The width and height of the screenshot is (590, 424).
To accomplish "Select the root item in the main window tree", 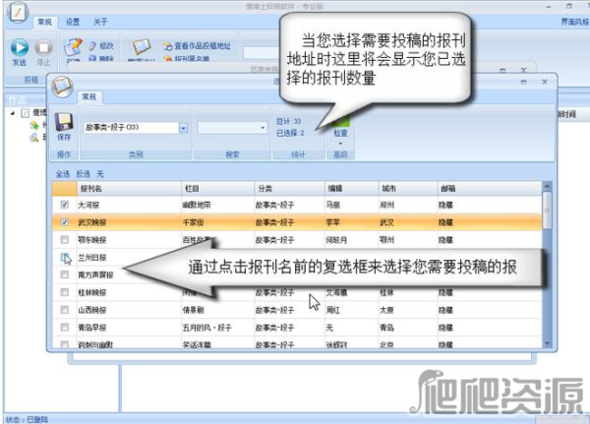I will click(x=35, y=112).
